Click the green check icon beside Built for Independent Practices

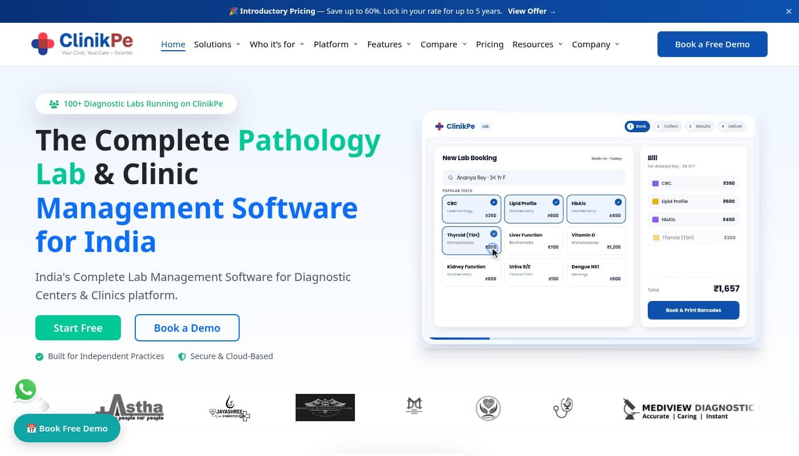pyautogui.click(x=39, y=357)
